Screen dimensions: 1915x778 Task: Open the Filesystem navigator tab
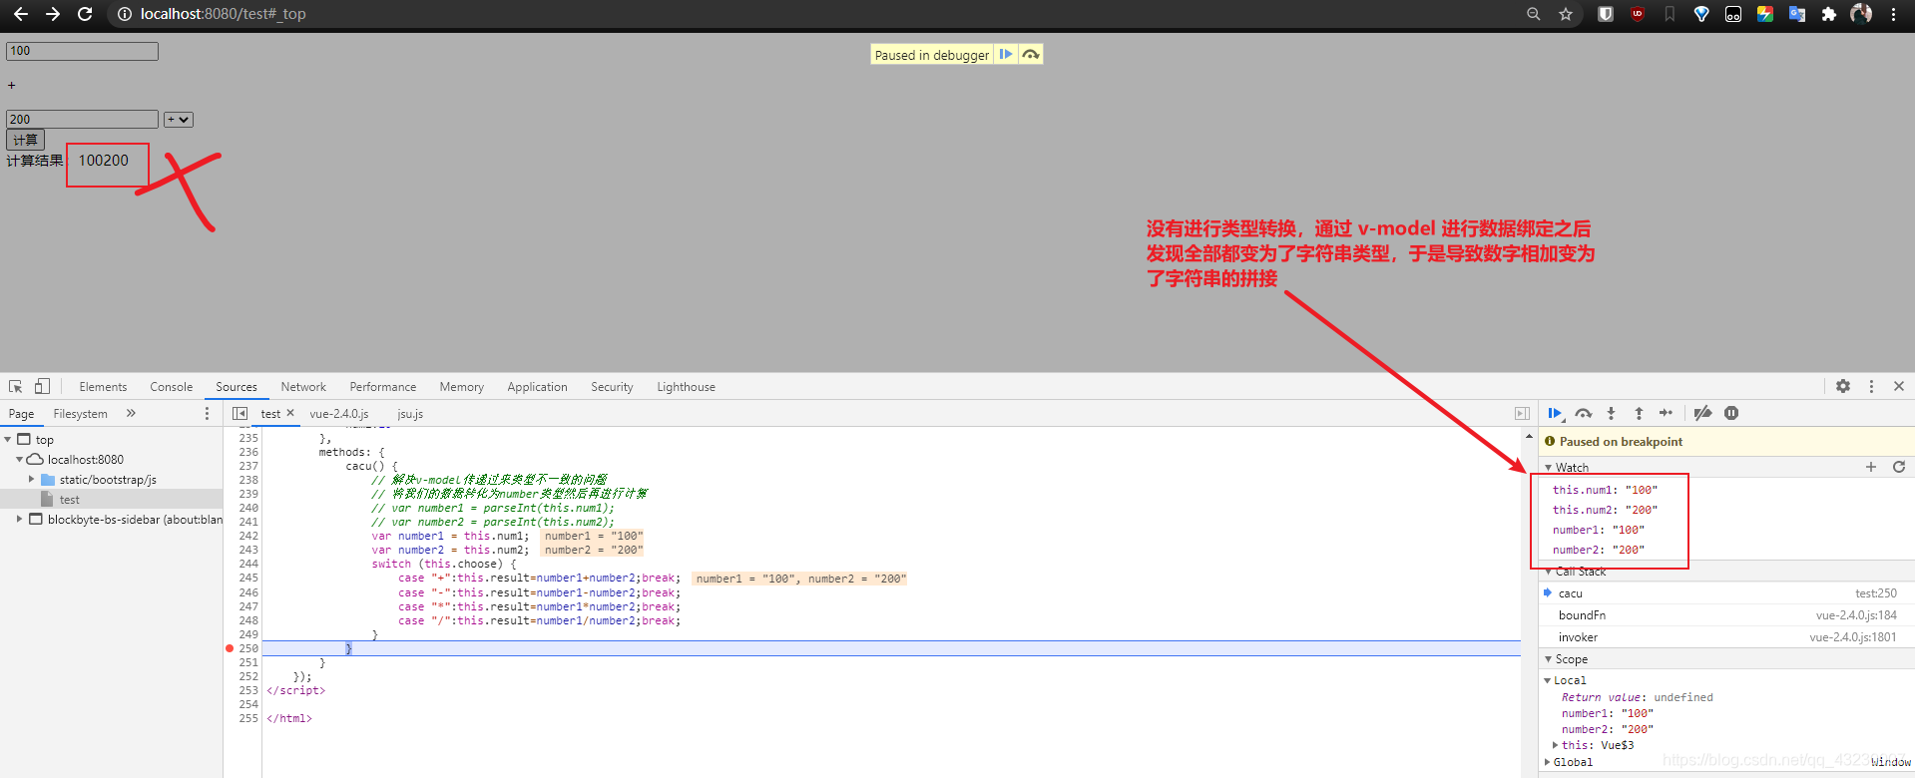(81, 414)
